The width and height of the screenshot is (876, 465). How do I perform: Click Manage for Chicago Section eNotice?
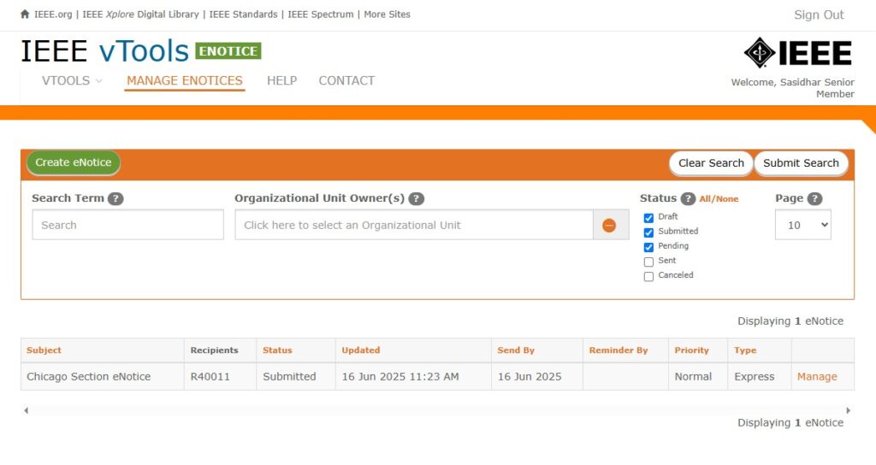click(817, 377)
